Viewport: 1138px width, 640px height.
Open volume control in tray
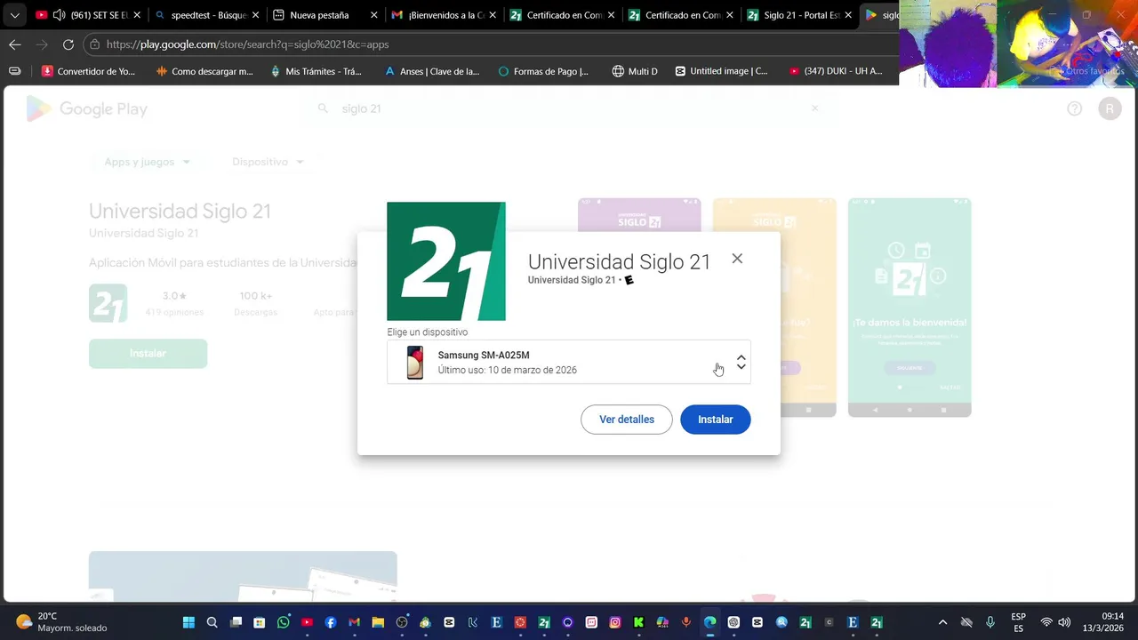[1064, 622]
